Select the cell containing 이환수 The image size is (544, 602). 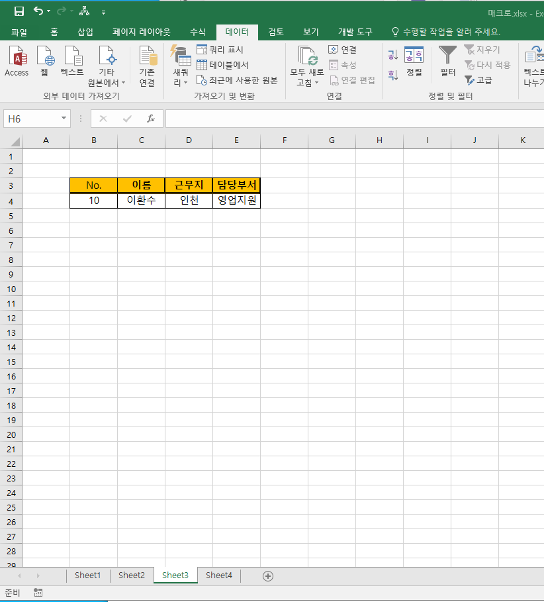pos(141,201)
